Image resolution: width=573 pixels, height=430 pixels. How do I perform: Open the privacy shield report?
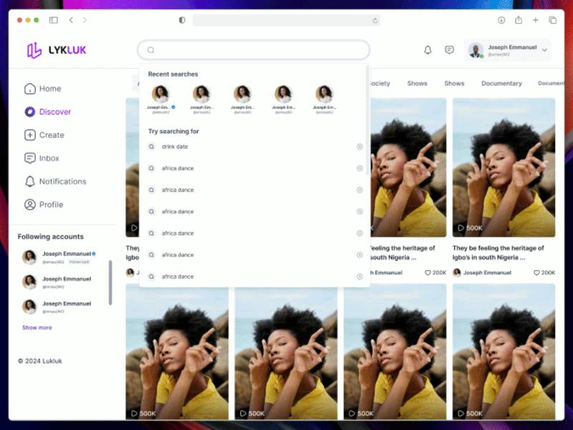(x=182, y=20)
